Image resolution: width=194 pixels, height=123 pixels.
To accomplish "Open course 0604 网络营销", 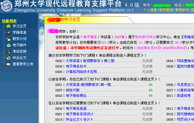I will (185, 61).
